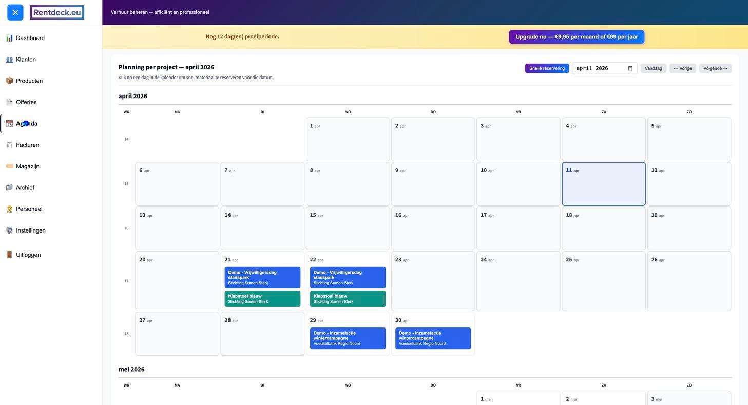Jump to Vandaag in the calendar

(653, 68)
